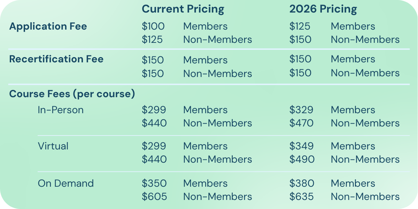Click the $635 On Demand 2026 price
418x209 pixels.
pos(301,196)
